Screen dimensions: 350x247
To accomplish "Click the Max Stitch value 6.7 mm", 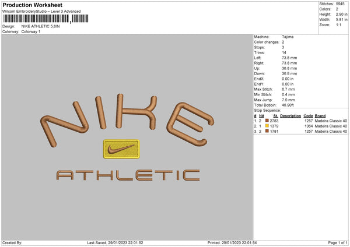I will tap(288, 89).
